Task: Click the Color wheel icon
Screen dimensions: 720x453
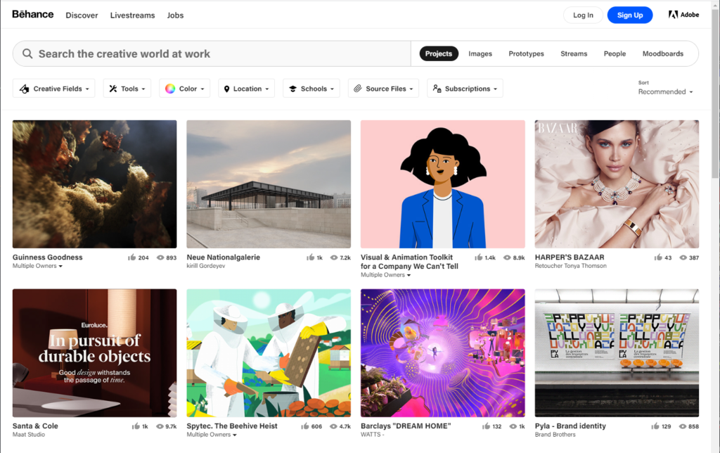Action: click(x=170, y=89)
